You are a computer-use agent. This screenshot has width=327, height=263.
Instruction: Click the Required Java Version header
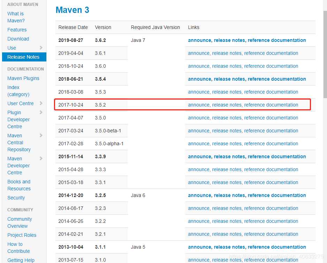pos(155,27)
